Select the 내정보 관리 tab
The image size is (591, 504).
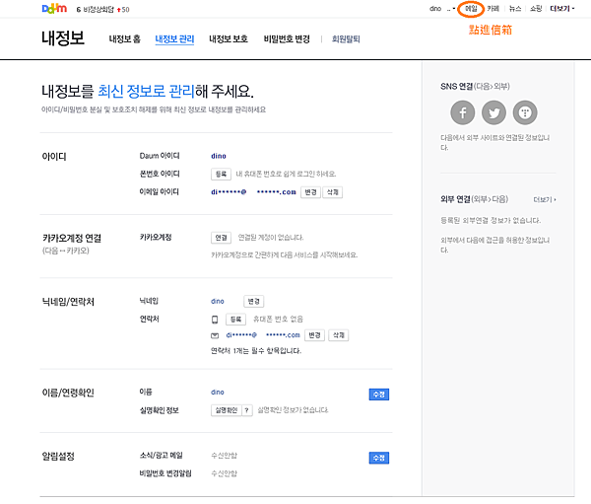(x=174, y=39)
